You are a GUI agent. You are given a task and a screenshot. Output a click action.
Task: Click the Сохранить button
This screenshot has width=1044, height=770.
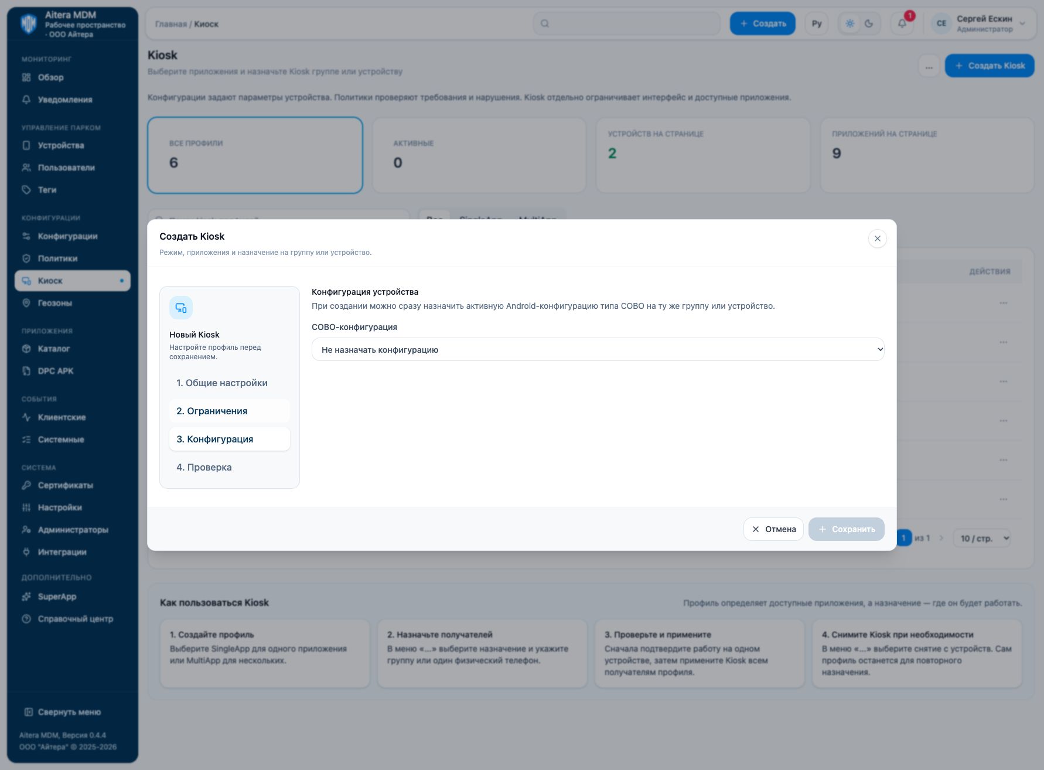(846, 529)
